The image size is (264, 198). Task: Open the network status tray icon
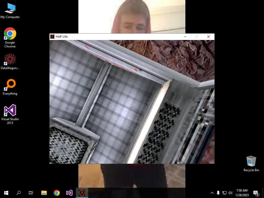(x=225, y=193)
